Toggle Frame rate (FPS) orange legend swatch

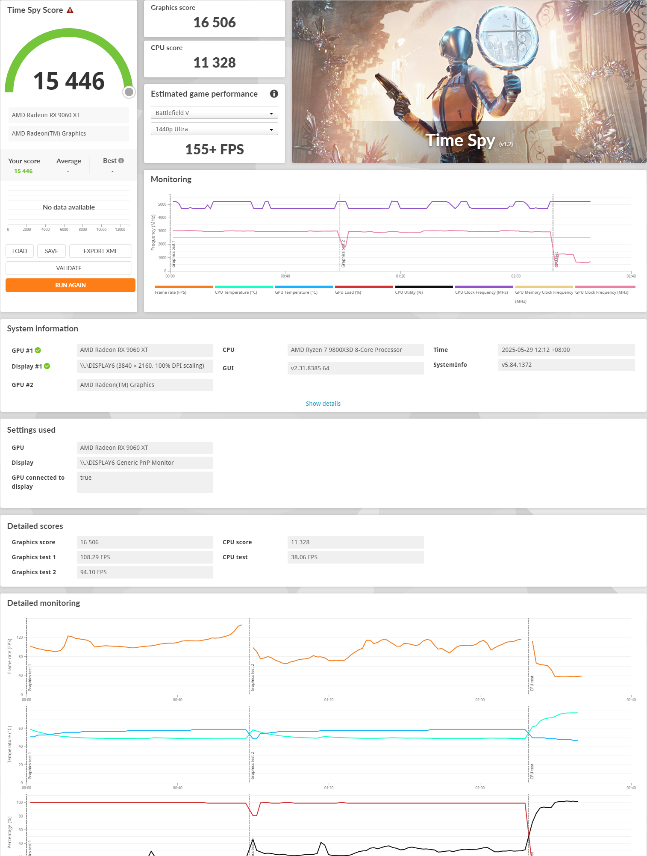(184, 287)
